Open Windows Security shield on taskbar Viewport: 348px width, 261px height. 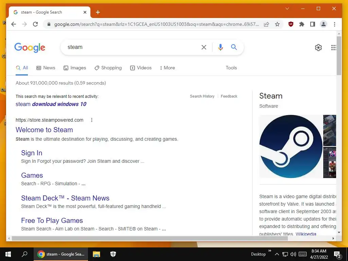pos(113,254)
